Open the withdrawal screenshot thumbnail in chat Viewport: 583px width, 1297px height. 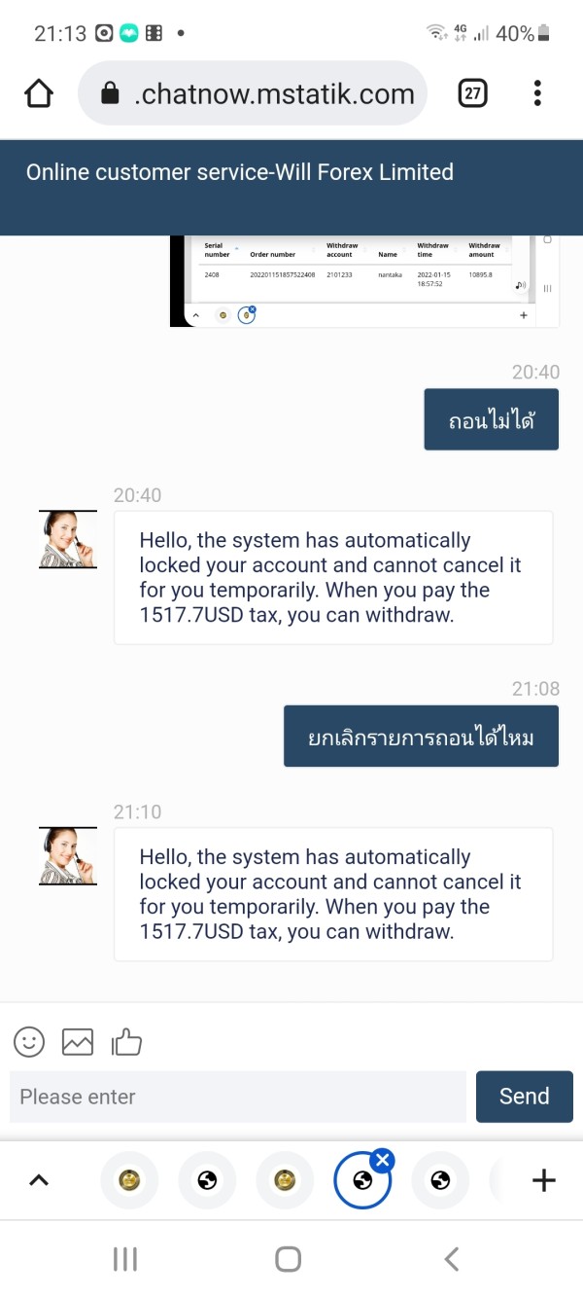click(x=364, y=281)
